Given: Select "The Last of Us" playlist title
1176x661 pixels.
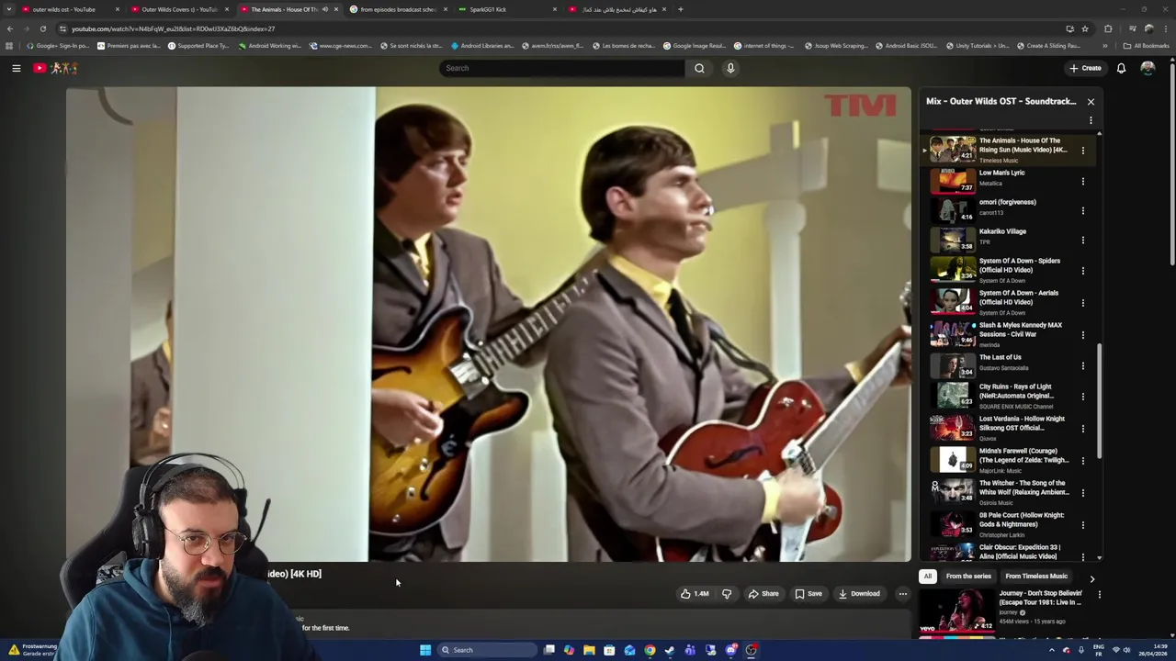Looking at the screenshot, I should point(1000,357).
